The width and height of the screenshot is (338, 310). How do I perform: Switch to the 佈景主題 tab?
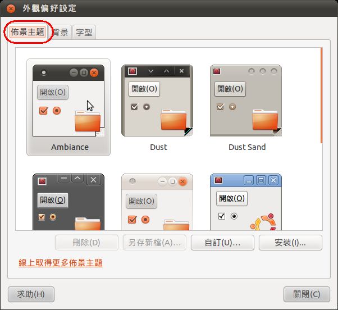pyautogui.click(x=28, y=32)
